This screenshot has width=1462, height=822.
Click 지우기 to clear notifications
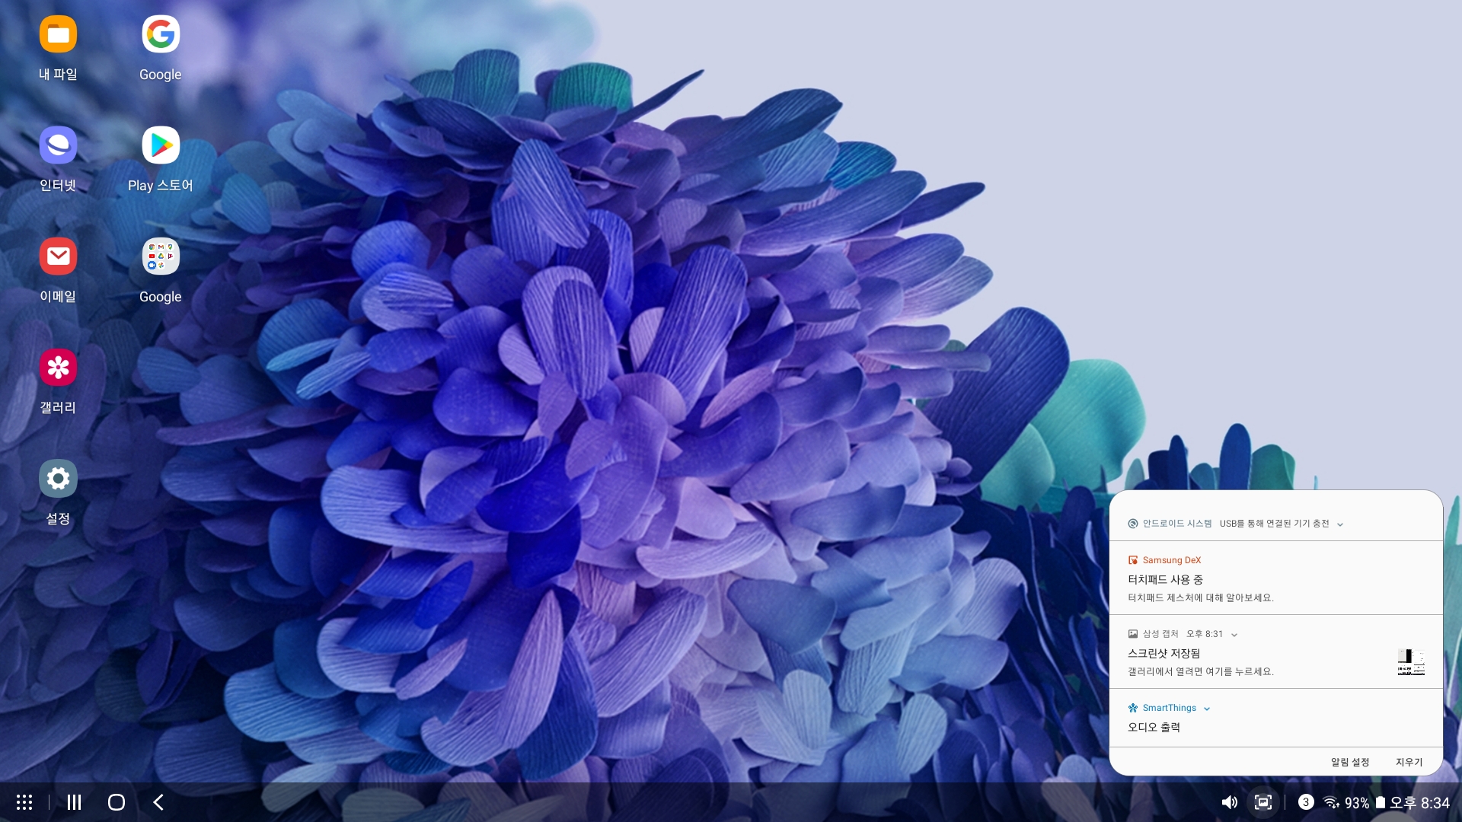click(1409, 762)
